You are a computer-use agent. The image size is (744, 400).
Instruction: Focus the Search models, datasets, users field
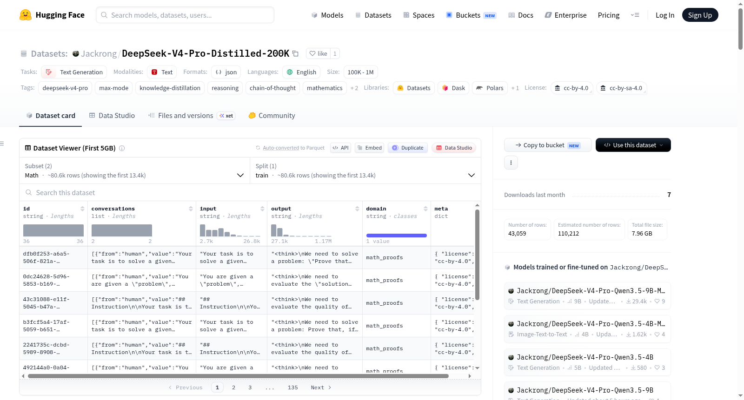(185, 15)
